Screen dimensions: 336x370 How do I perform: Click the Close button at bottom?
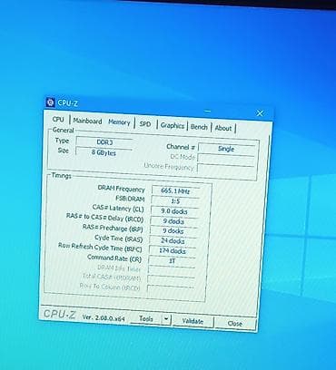[x=235, y=324]
